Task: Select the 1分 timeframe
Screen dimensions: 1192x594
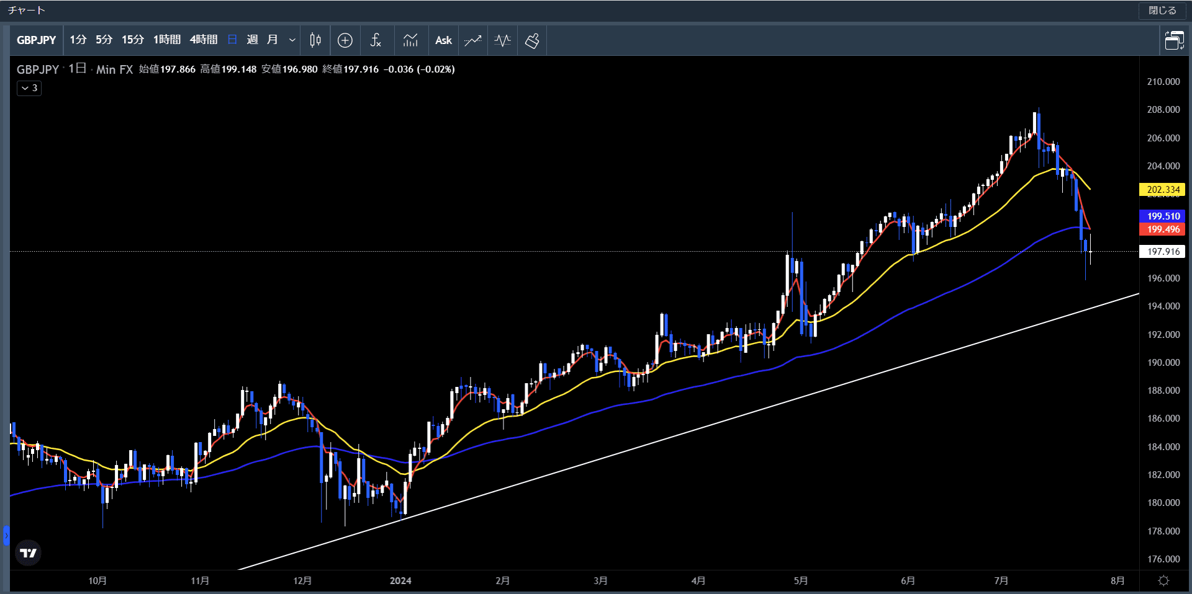Action: pos(78,40)
